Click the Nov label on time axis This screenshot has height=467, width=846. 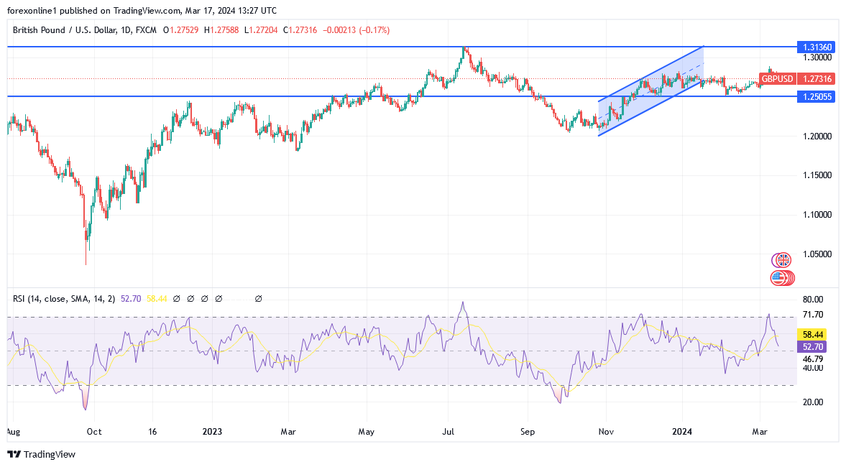tap(606, 432)
